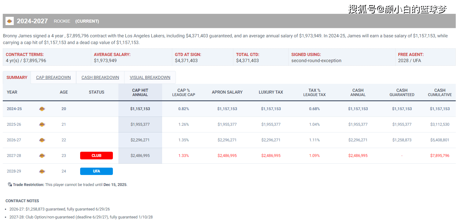
Task: Click the Dec 15, 2025 trade restriction date
Action: coord(115,185)
